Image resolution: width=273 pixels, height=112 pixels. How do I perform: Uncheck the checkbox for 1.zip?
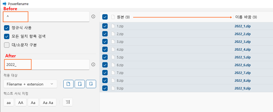click(105, 26)
